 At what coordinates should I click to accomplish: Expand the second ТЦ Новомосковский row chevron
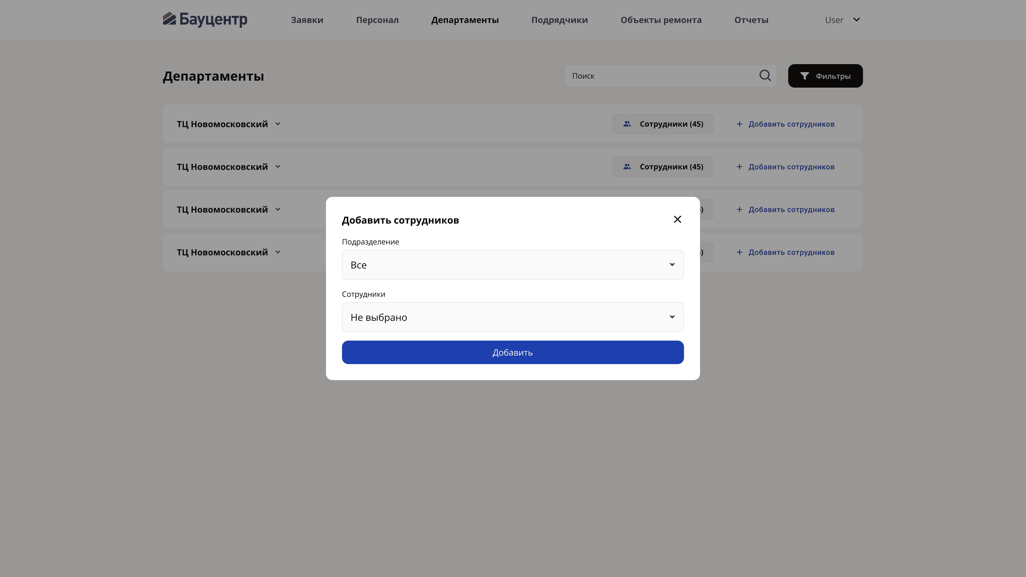[278, 167]
